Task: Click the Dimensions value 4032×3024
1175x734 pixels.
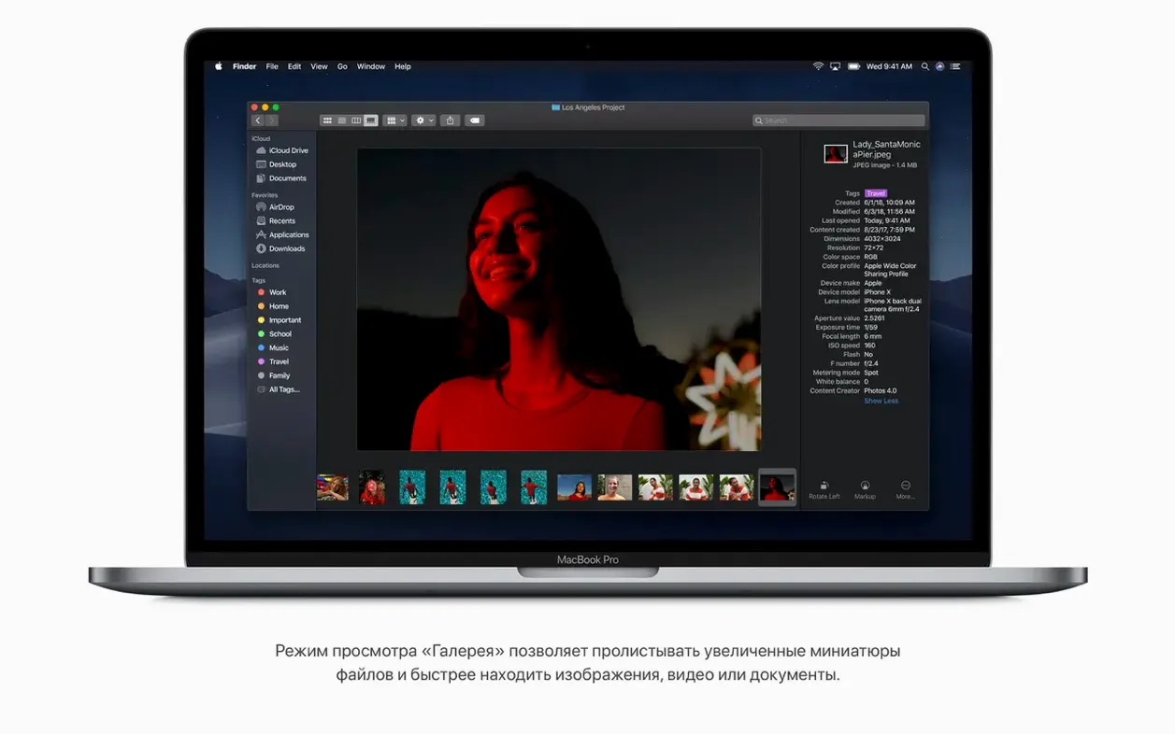Action: [x=883, y=239]
